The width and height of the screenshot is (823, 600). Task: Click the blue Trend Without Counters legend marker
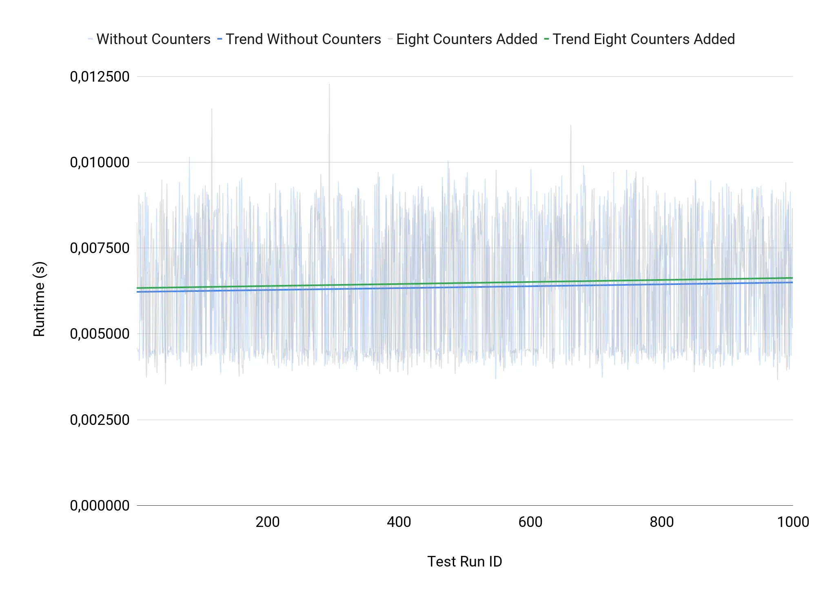220,39
